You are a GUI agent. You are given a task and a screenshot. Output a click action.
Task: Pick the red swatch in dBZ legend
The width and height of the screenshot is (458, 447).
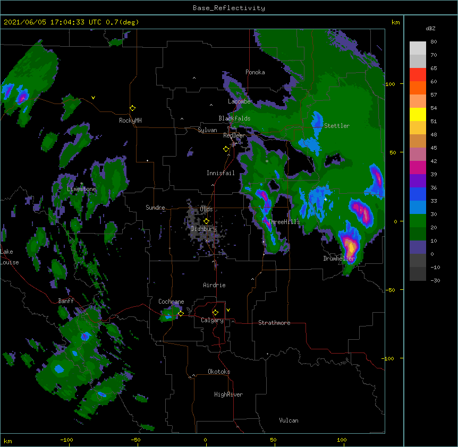(x=418, y=75)
